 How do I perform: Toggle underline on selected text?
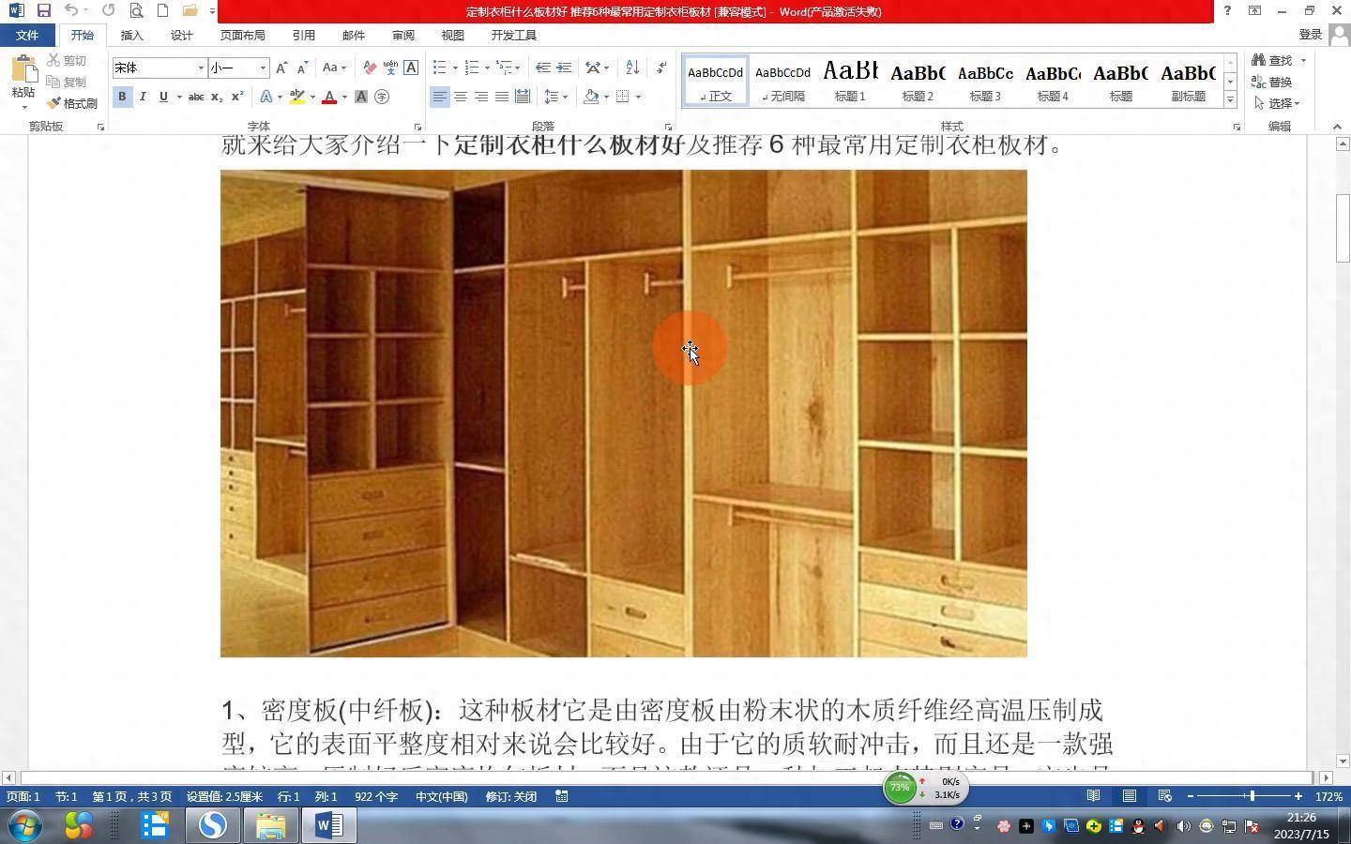click(162, 97)
